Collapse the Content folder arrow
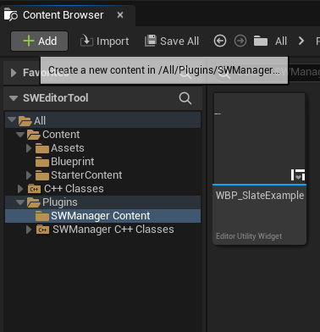Screen dimensions: 320x332 click(x=20, y=134)
